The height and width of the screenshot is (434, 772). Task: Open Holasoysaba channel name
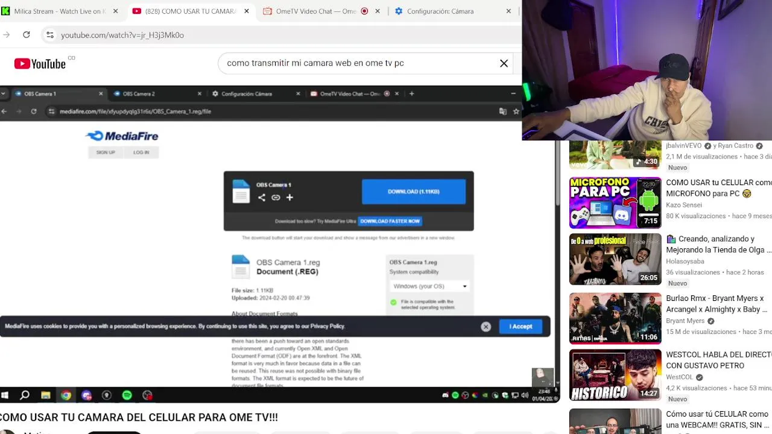[x=685, y=261]
